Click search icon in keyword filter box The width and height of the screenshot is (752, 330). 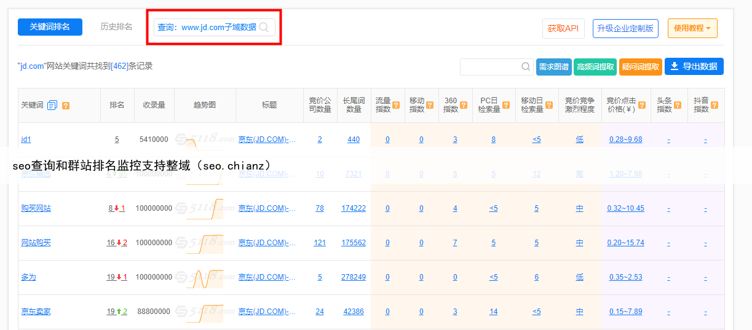526,66
